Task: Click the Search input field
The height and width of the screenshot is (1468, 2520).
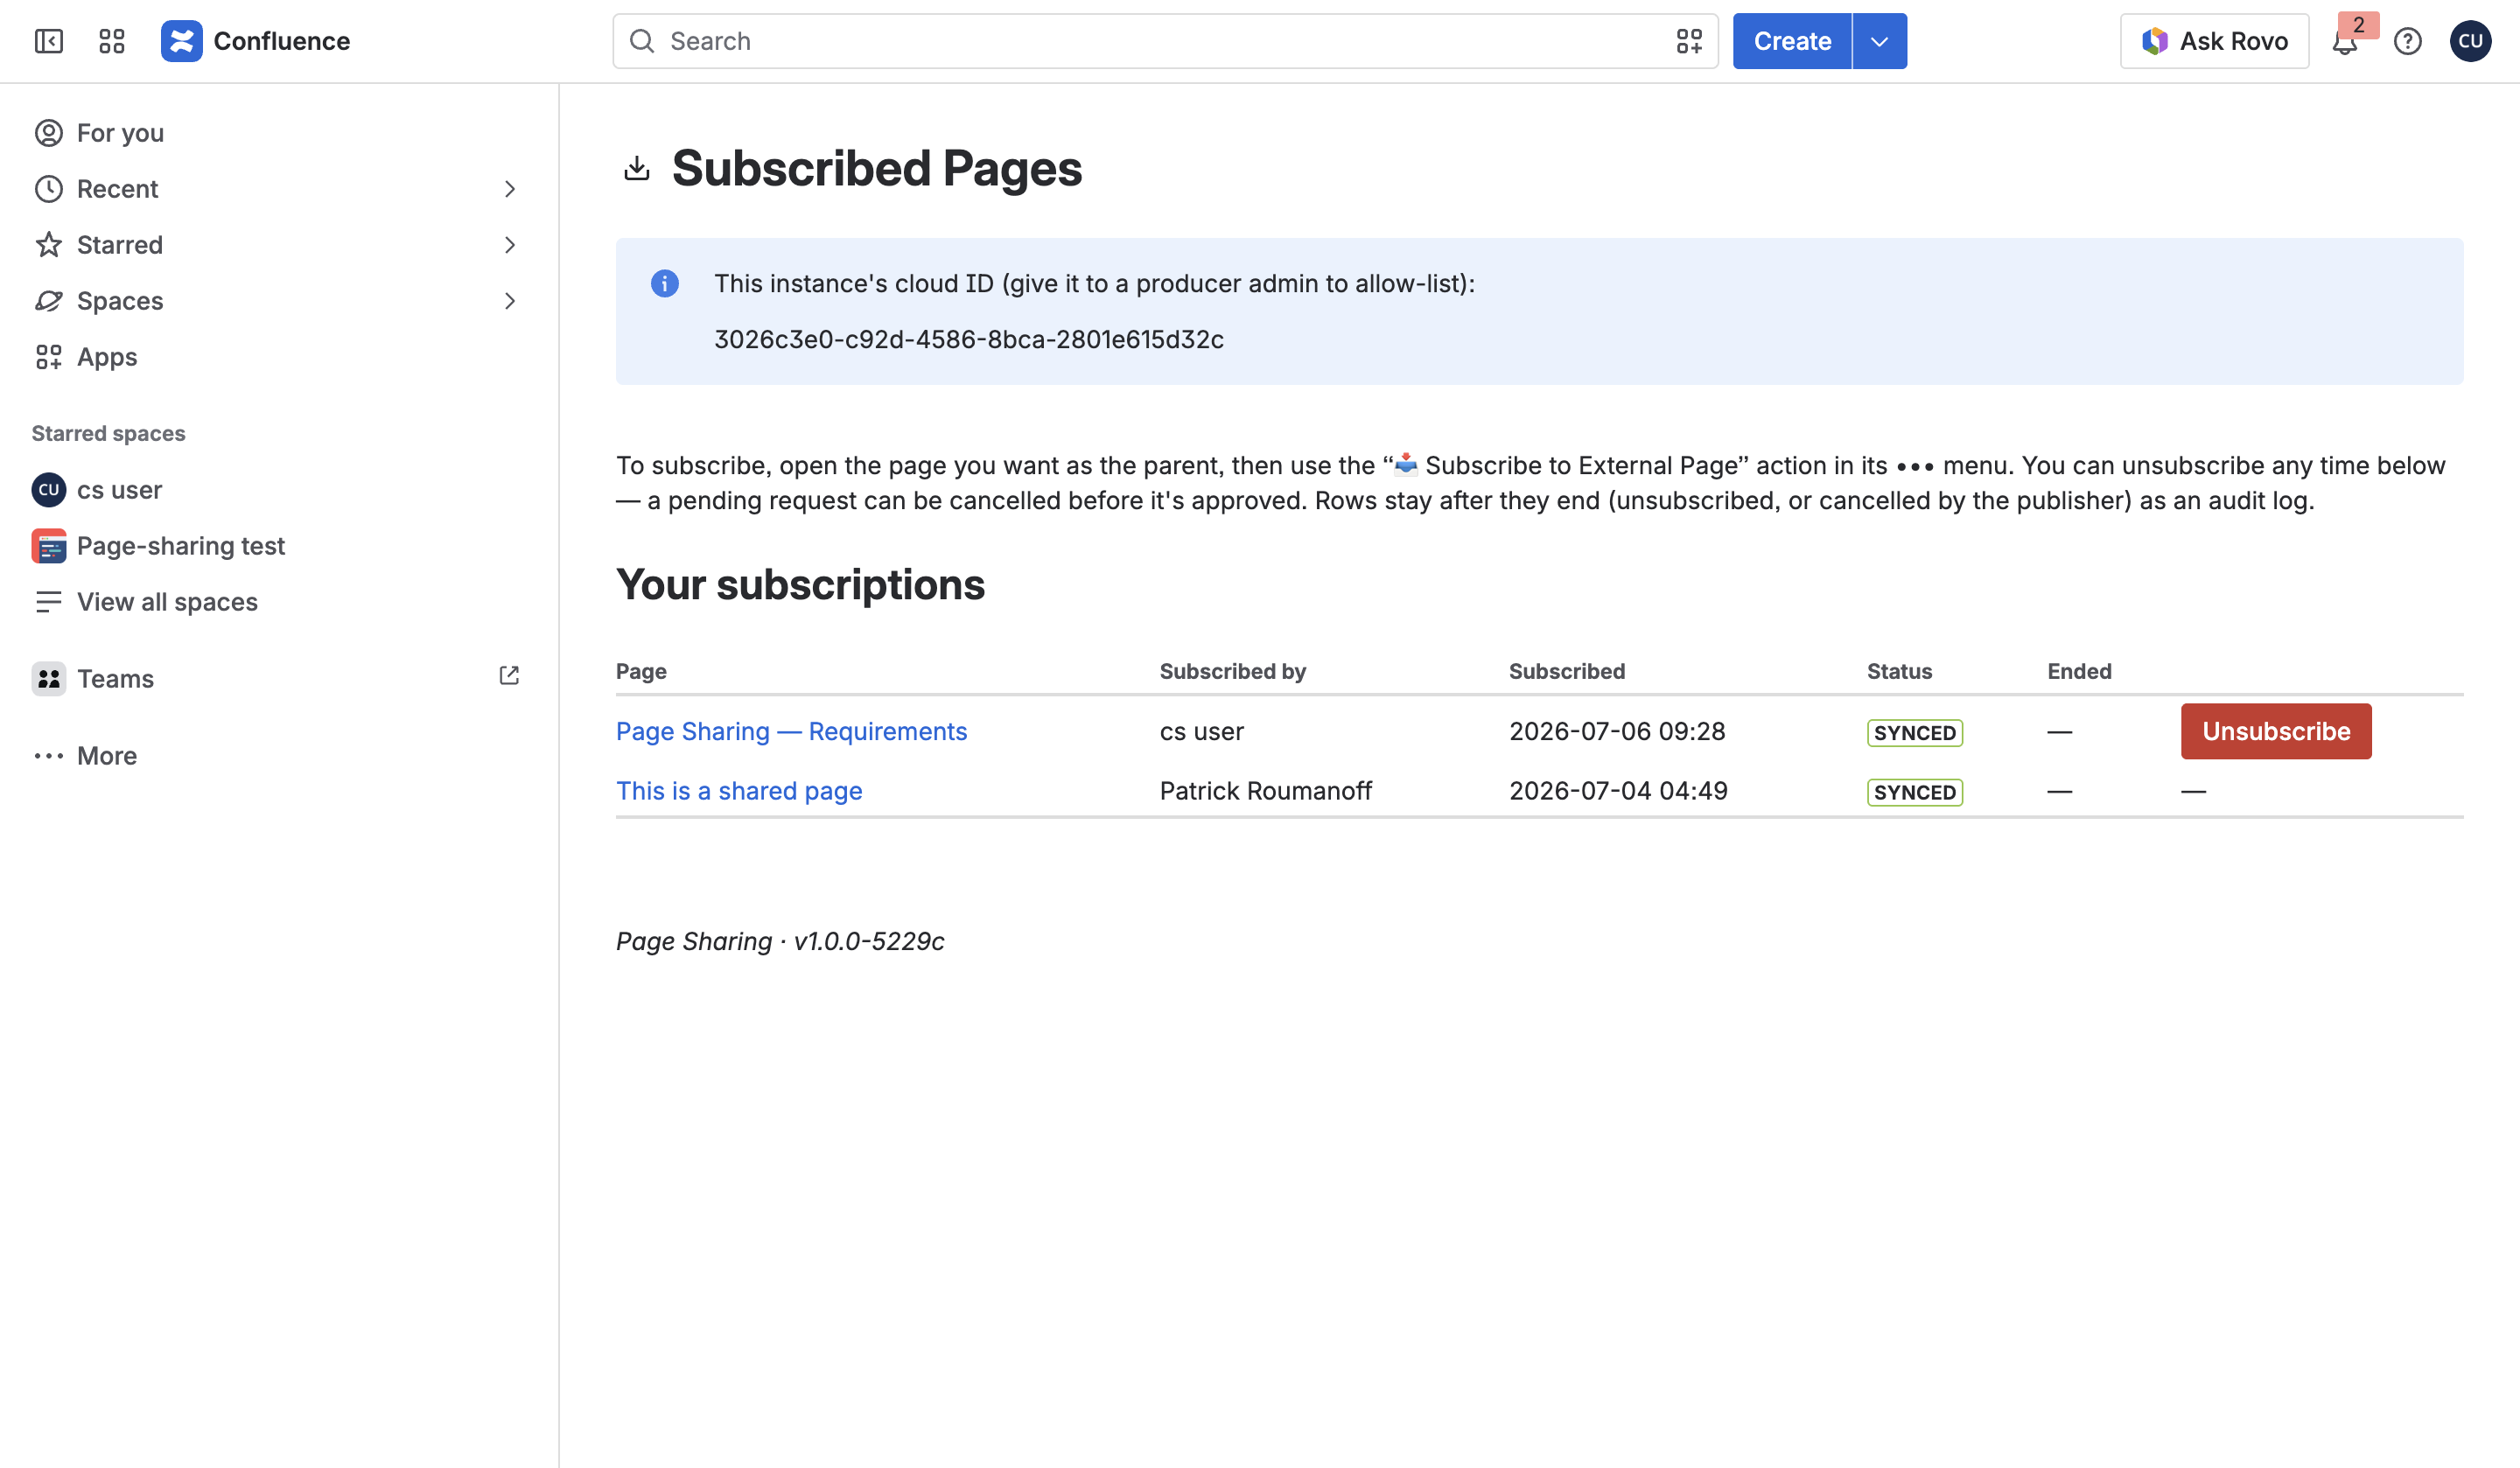Action: pos(1165,41)
